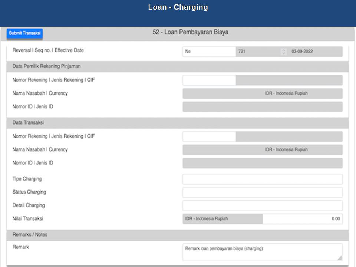Screen dimensions: 356x267
Task: Open the Status Charging dropdown
Action: coord(262,192)
